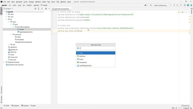Click the Build project hammer icon
The height and width of the screenshot is (109, 193).
(151, 5)
